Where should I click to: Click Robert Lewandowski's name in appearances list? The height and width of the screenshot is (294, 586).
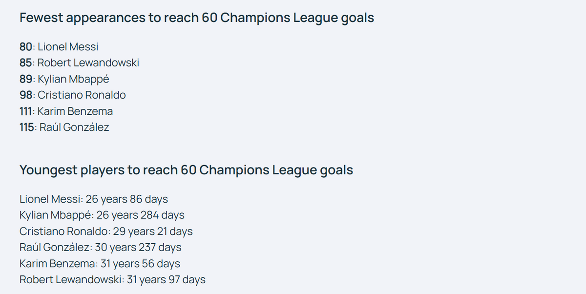pos(88,63)
